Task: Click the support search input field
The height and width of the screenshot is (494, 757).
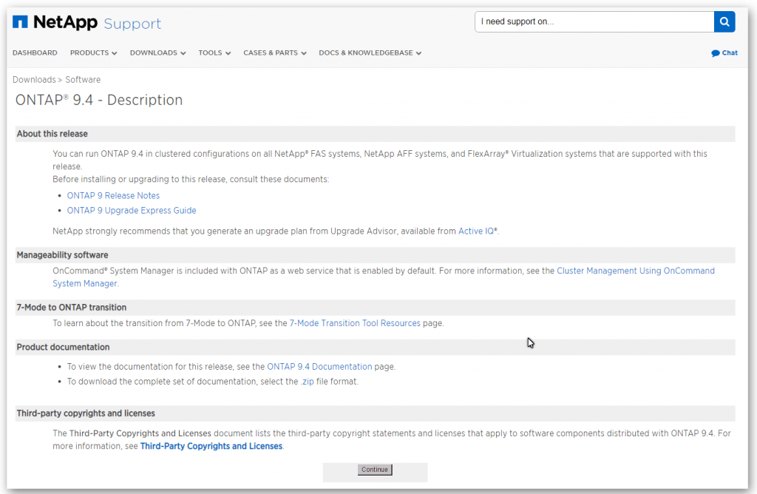Action: point(591,21)
